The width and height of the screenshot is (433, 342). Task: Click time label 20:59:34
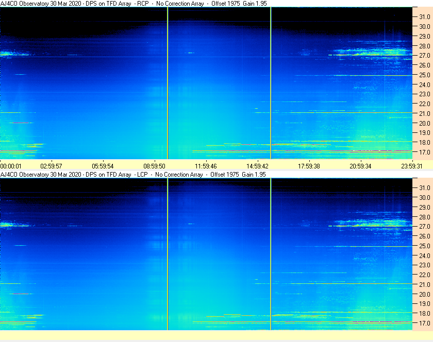click(361, 166)
